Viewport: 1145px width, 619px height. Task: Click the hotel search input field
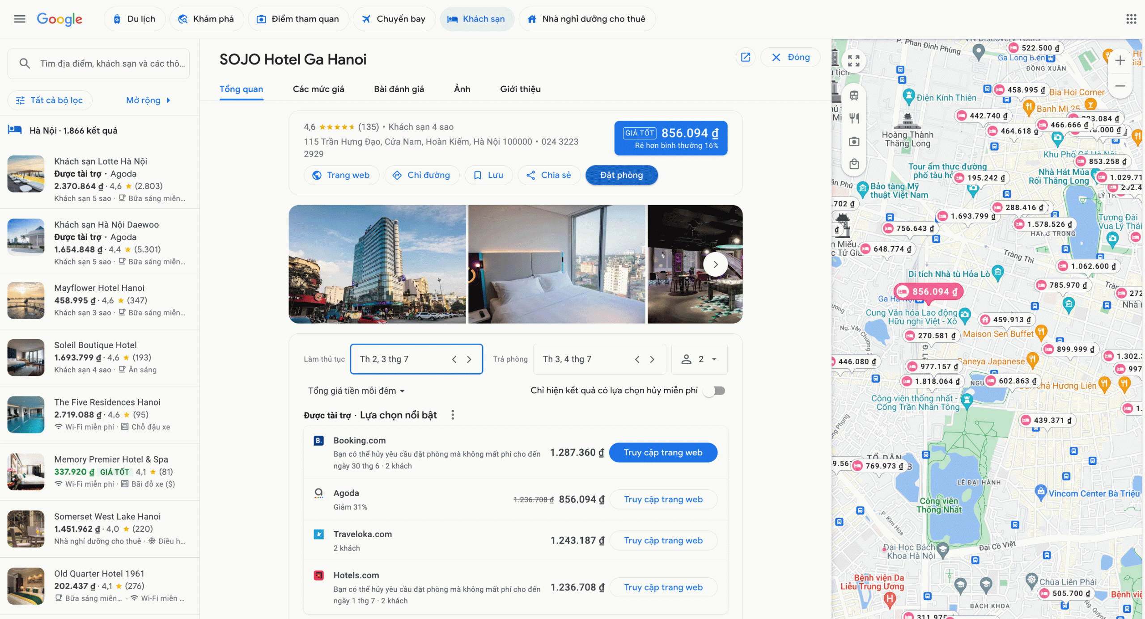pos(98,64)
